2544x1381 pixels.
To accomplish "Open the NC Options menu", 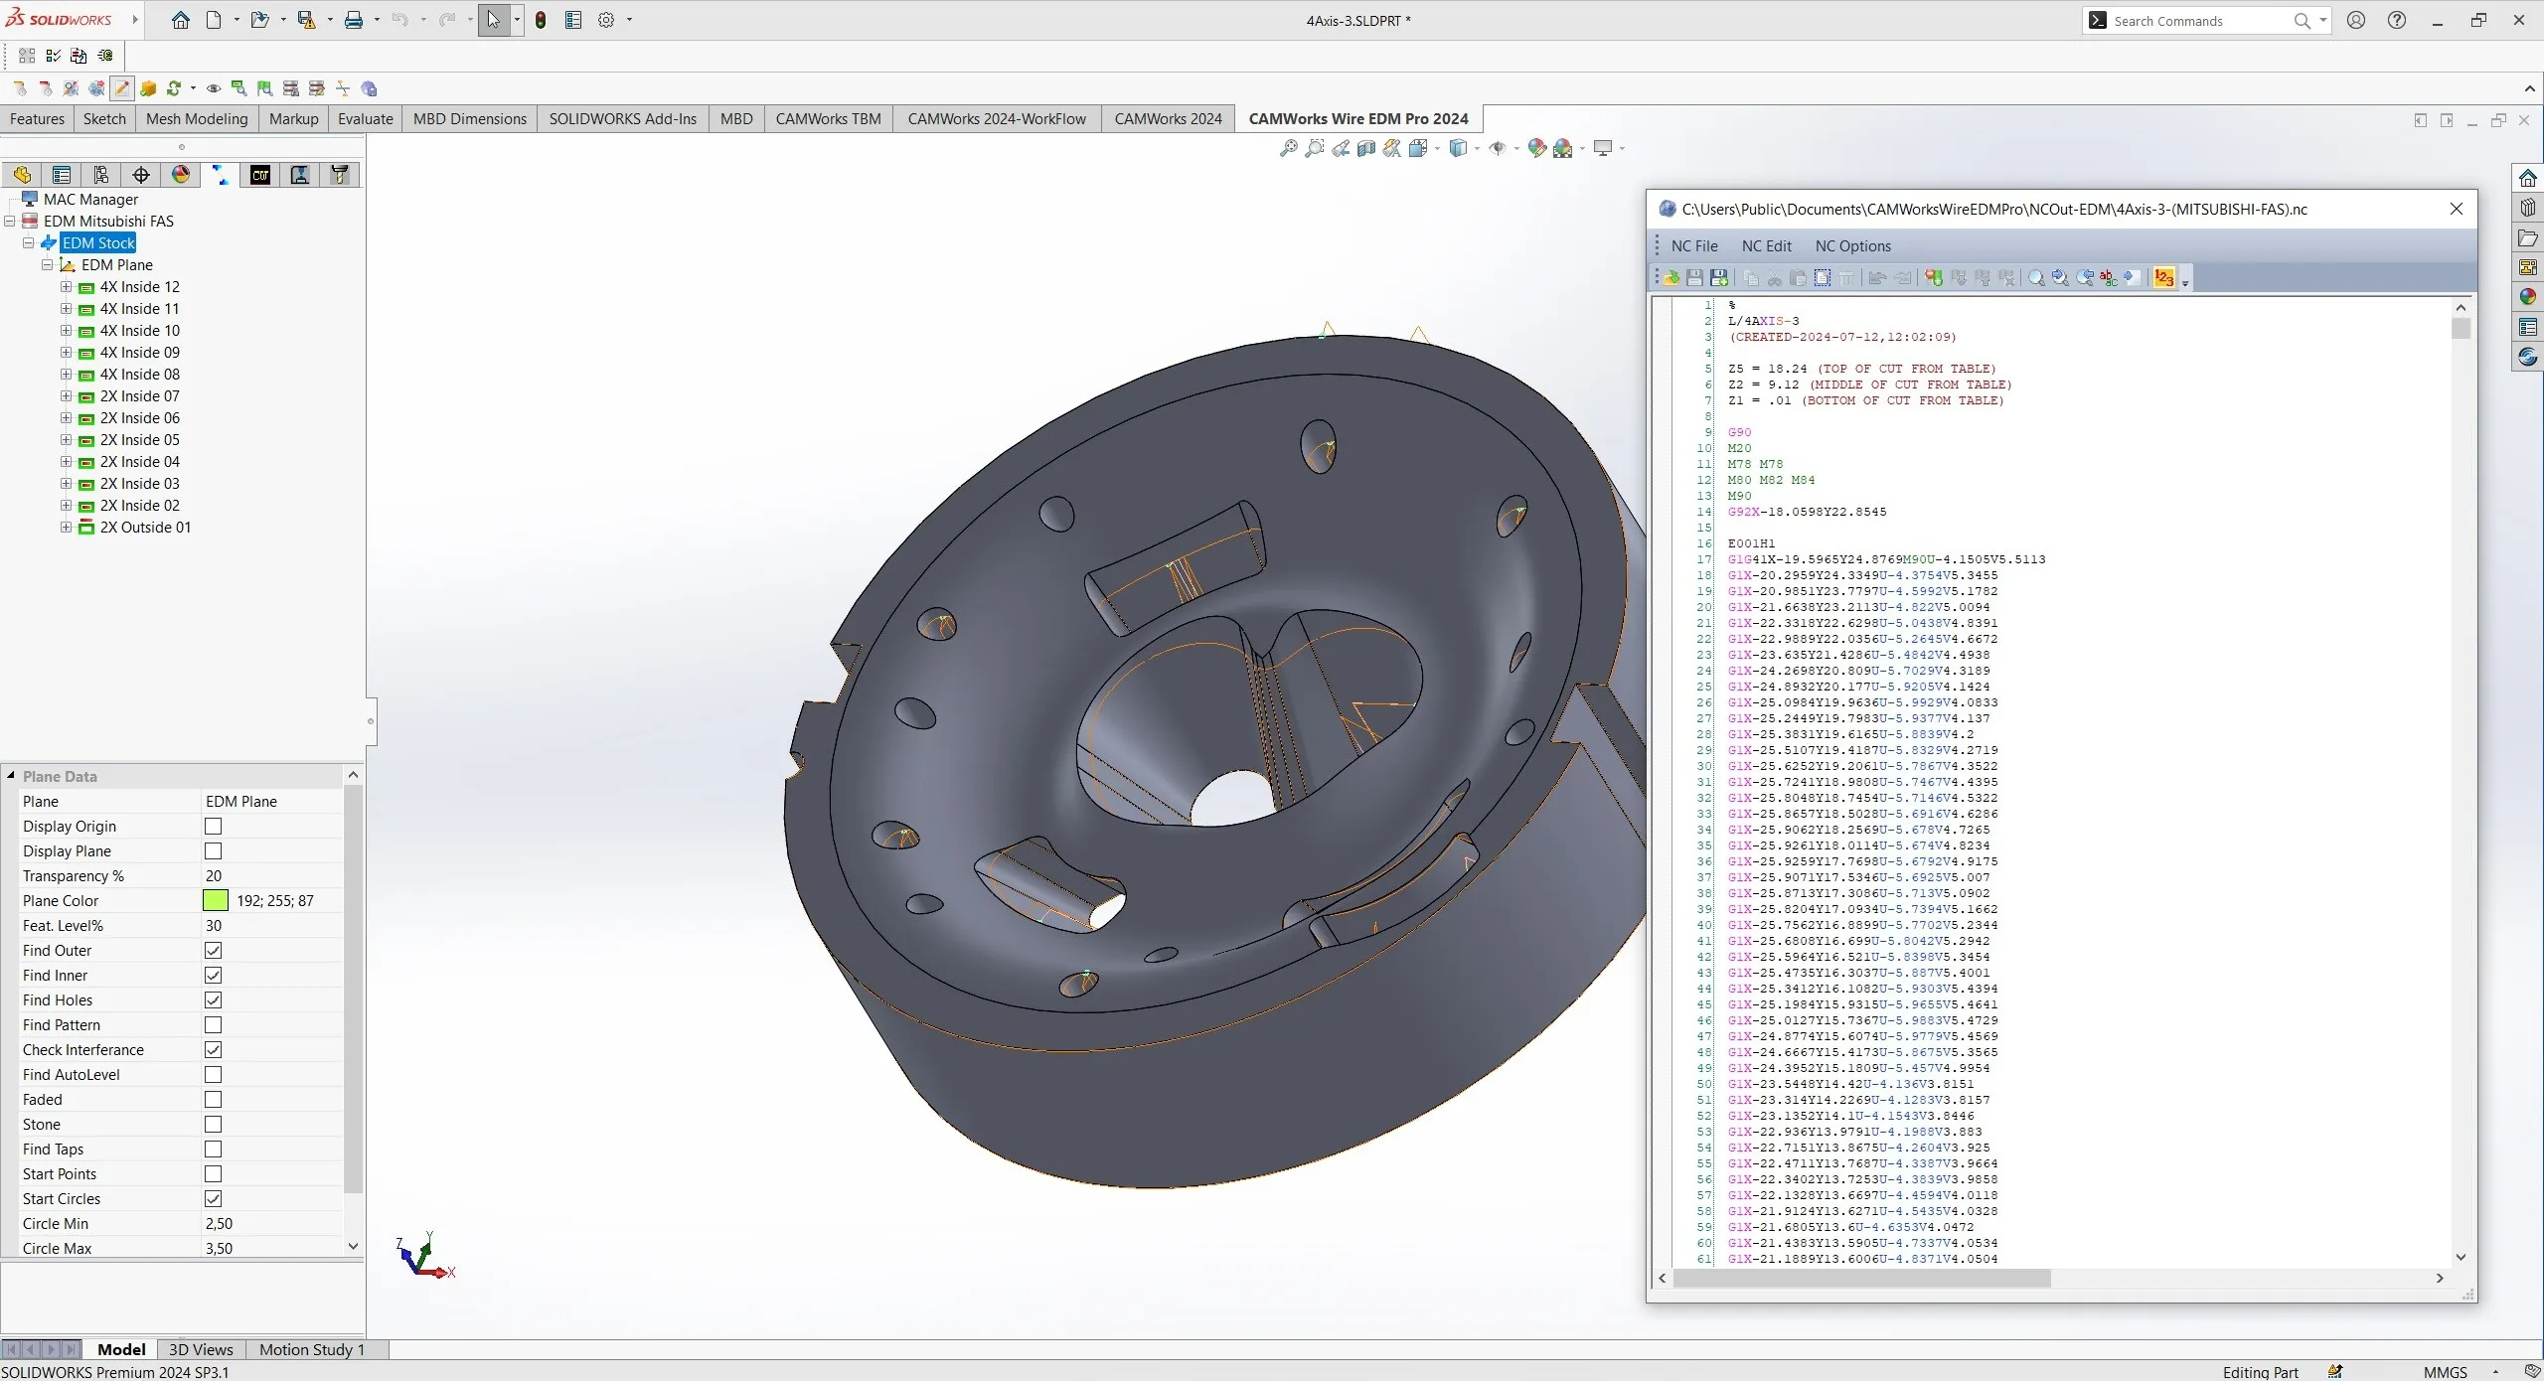I will 1853,246.
